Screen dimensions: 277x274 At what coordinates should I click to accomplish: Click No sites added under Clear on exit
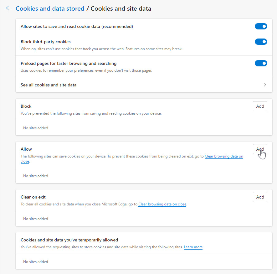(x=36, y=219)
